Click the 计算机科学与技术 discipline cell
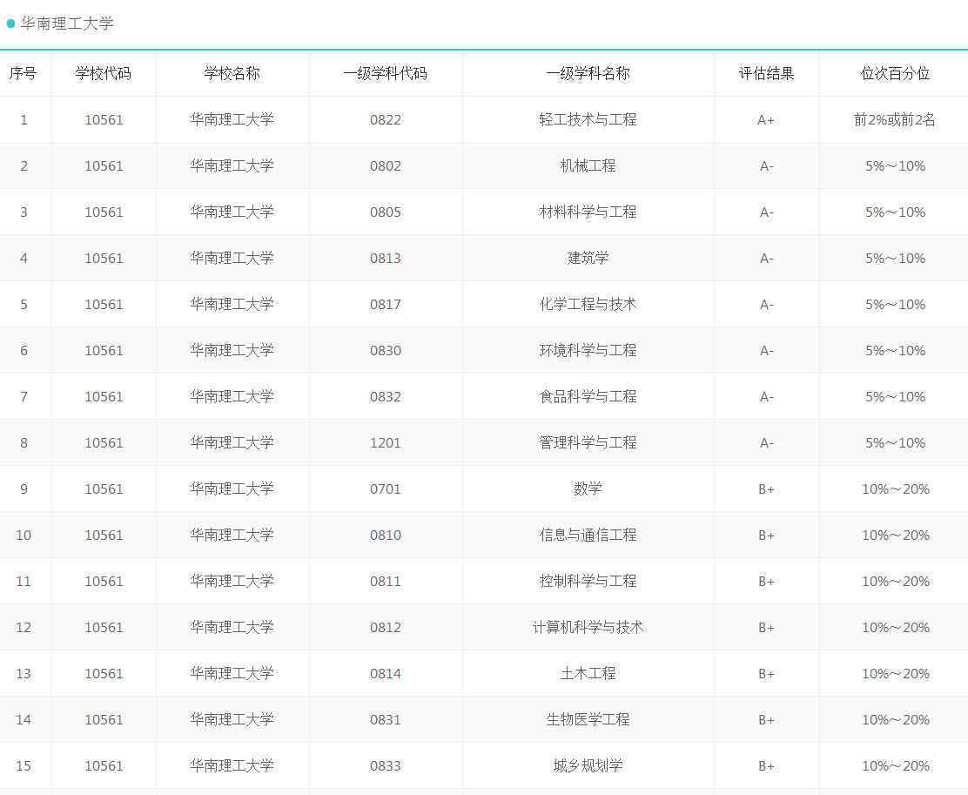This screenshot has width=968, height=795. pos(588,627)
